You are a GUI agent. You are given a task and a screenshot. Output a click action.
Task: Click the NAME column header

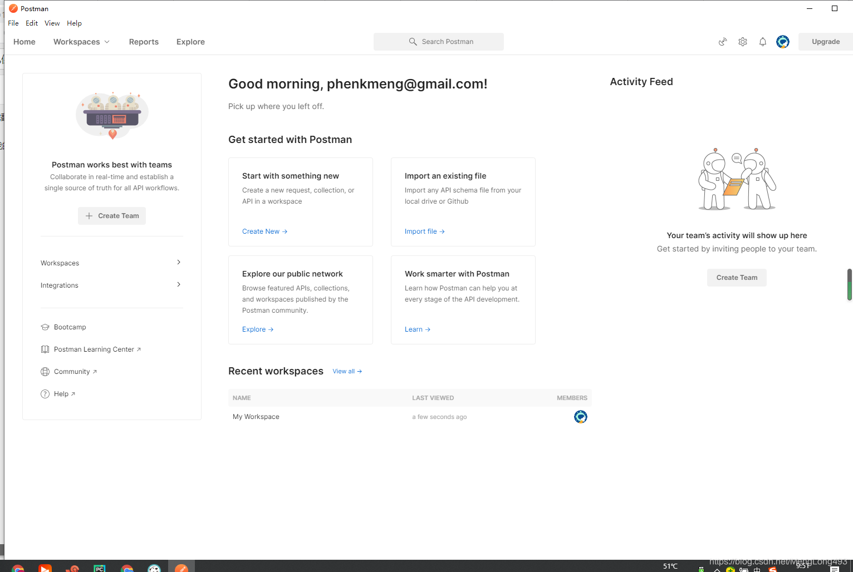pos(242,398)
